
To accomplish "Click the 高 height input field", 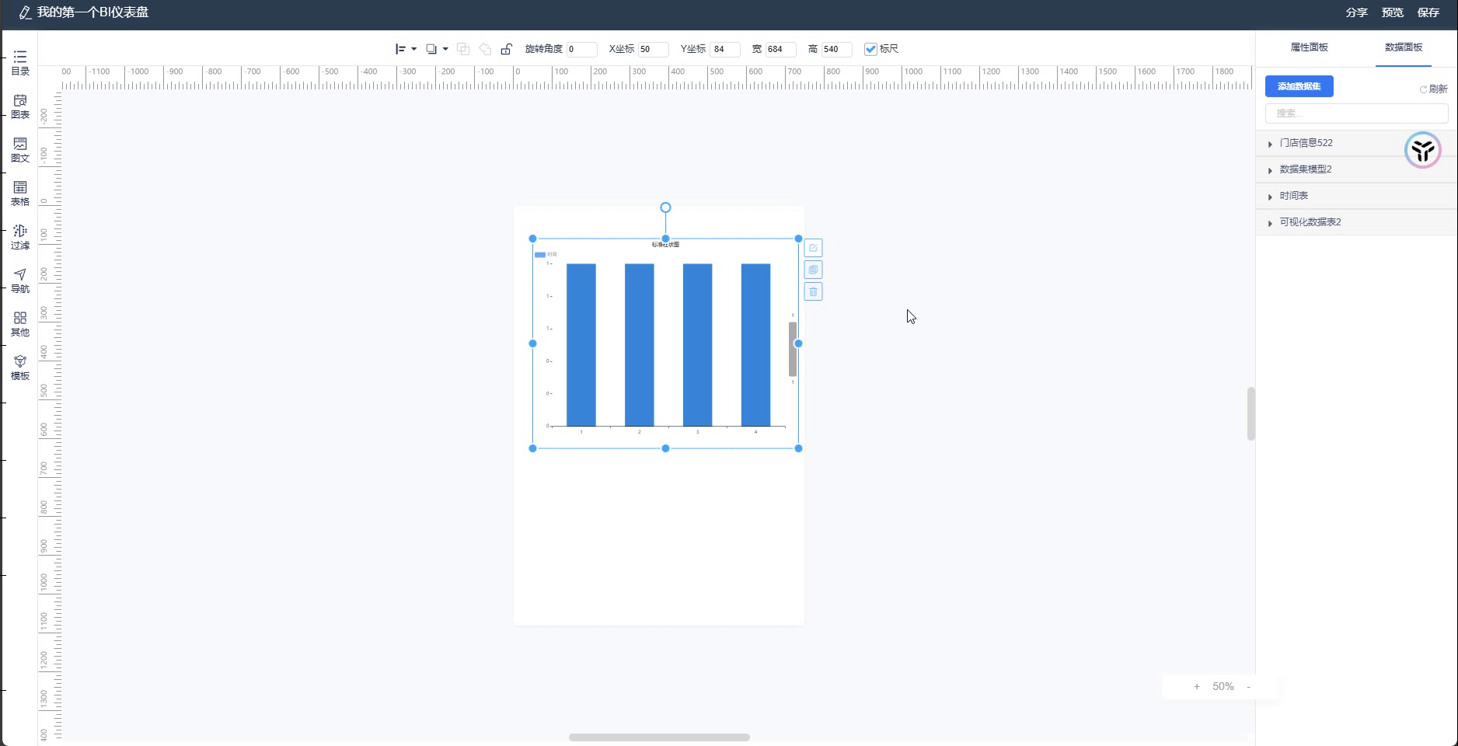I will pos(836,49).
